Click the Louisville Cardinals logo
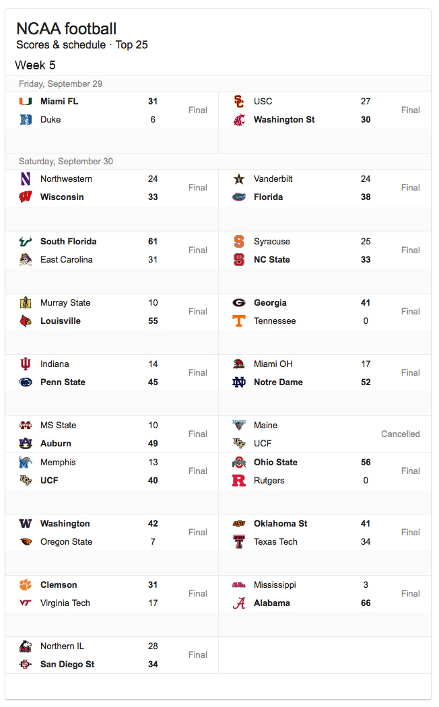 (x=26, y=321)
